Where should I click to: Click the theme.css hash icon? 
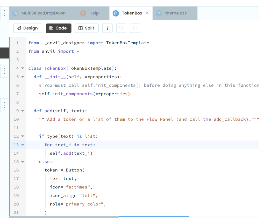(x=159, y=13)
